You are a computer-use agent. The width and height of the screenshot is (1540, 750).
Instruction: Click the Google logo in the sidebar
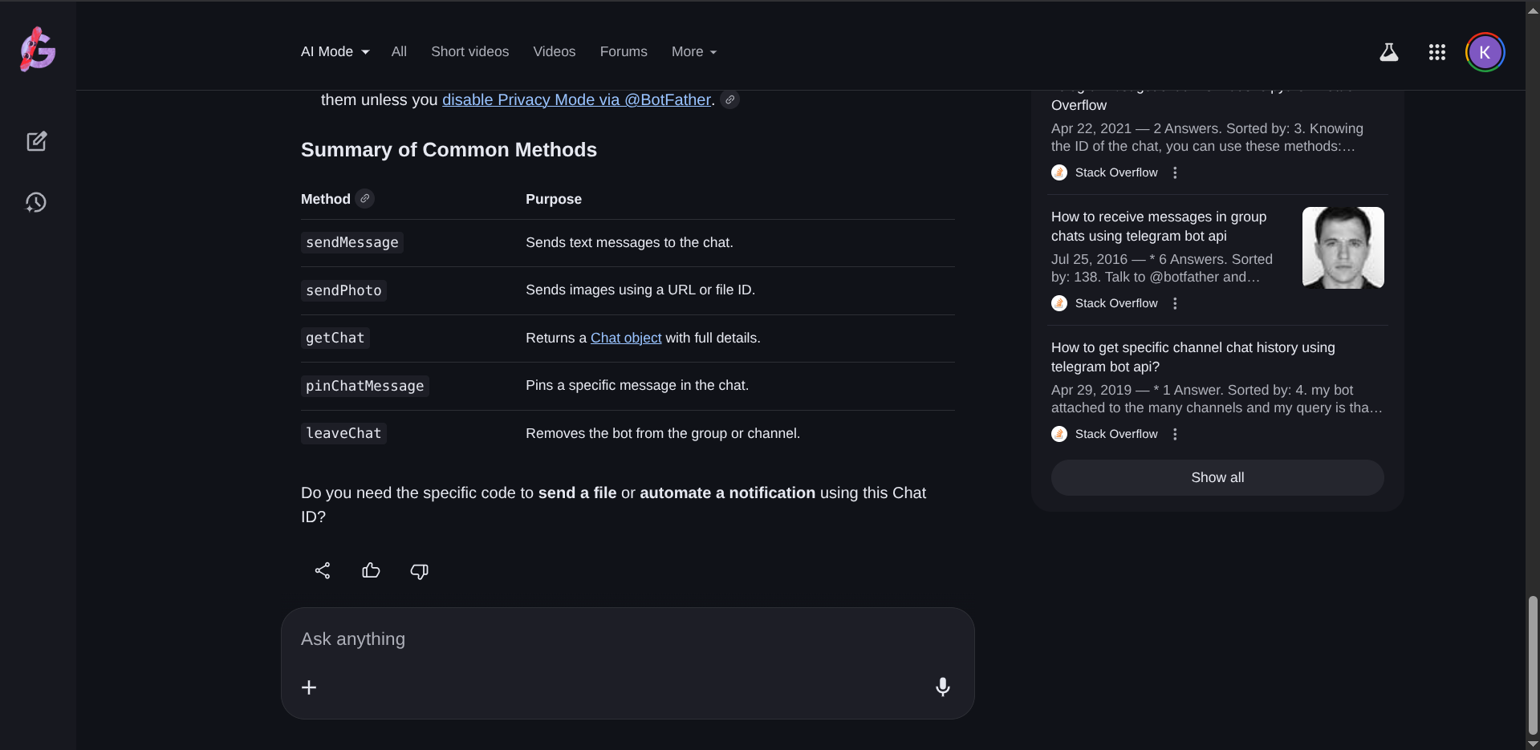[x=38, y=50]
